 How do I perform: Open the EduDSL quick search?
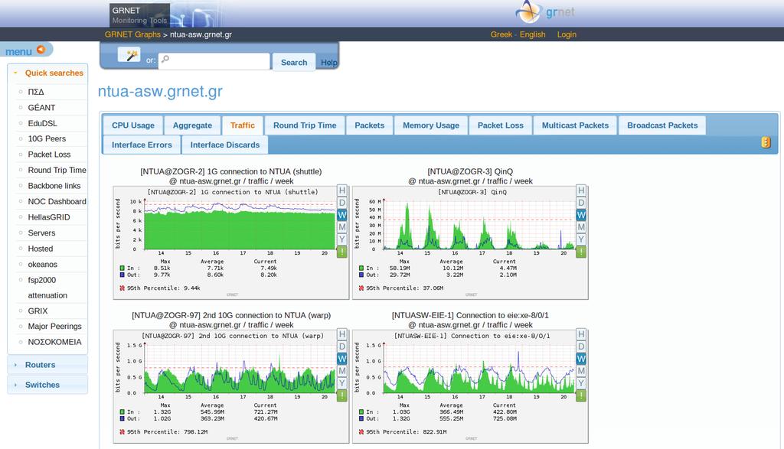click(x=43, y=123)
